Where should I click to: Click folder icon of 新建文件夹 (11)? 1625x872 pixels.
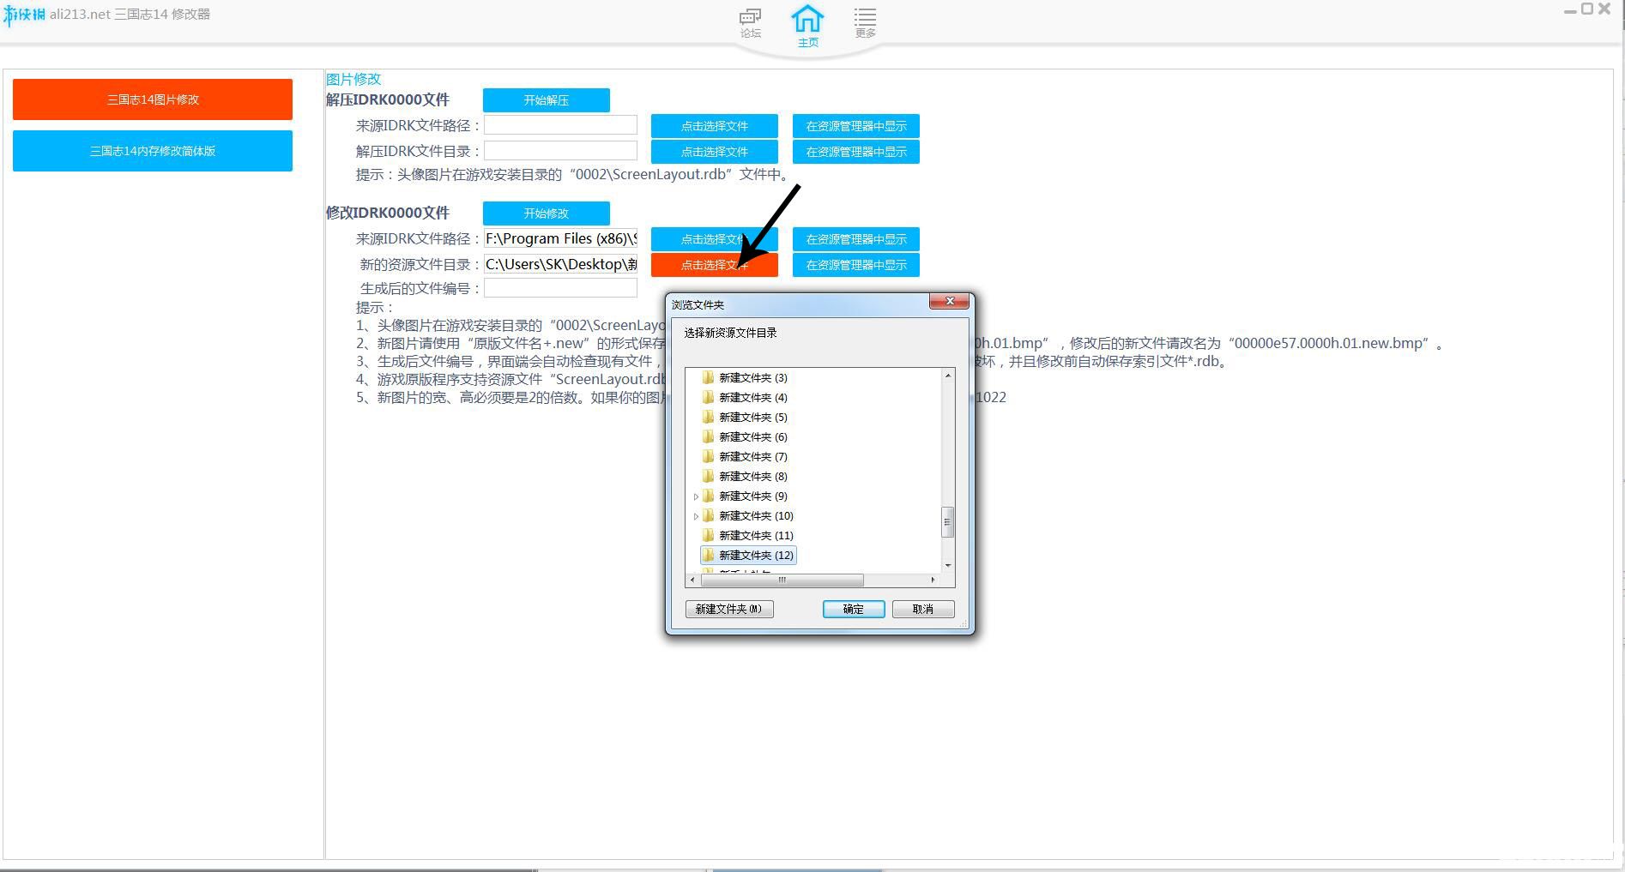click(708, 535)
